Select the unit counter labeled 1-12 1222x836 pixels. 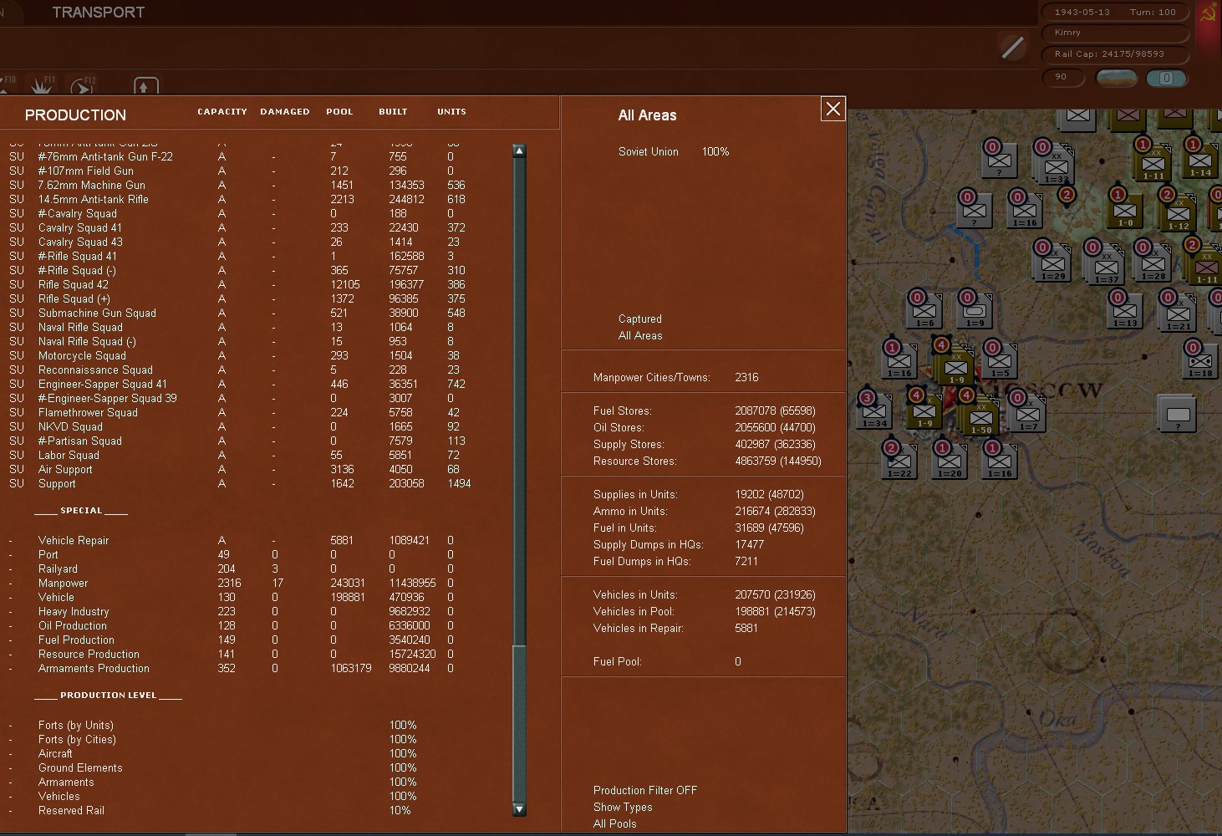click(1179, 212)
